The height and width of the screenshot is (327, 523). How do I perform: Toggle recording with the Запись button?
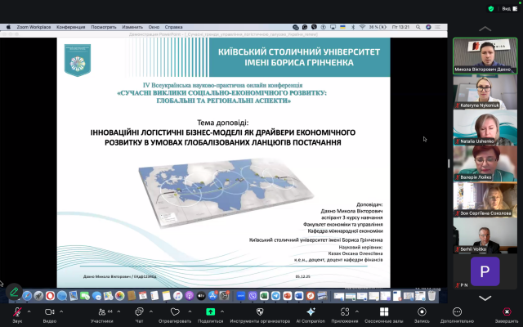point(422,311)
